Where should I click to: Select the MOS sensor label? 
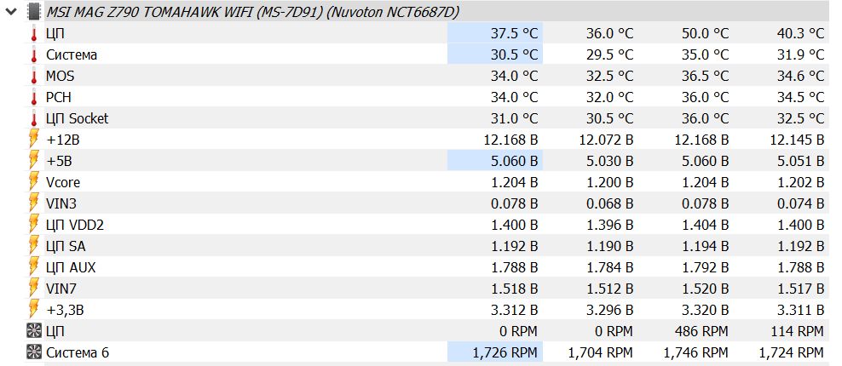tap(61, 77)
